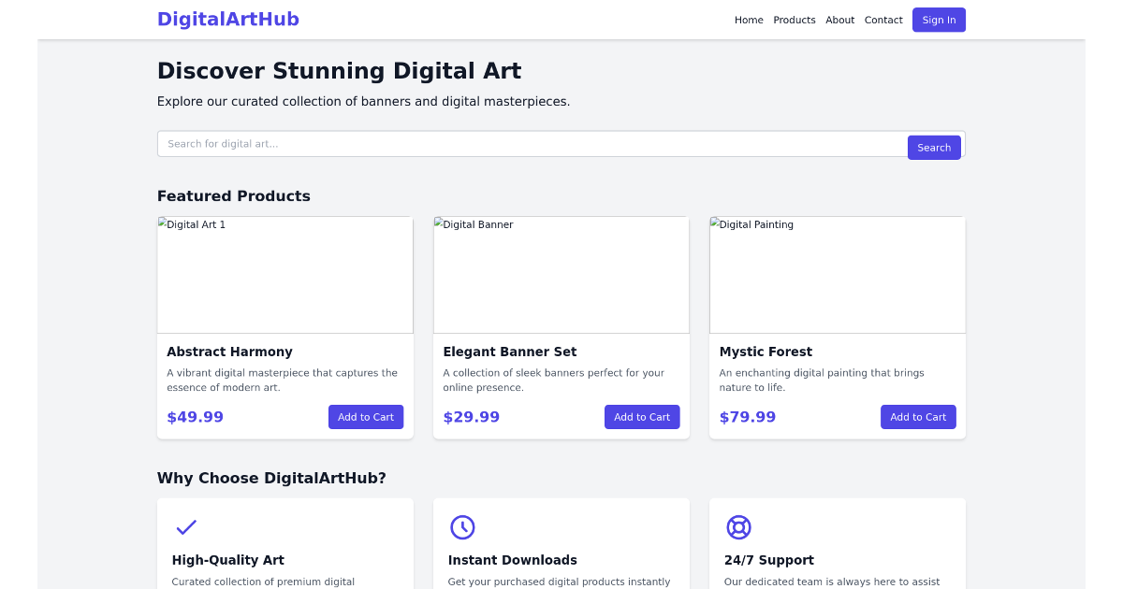This screenshot has height=589, width=1123.
Task: Open the Products menu item
Action: (794, 20)
